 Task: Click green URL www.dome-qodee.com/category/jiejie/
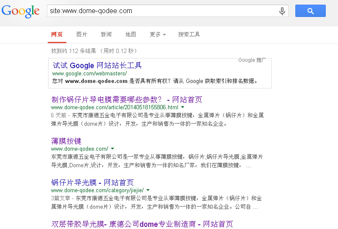pyautogui.click(x=97, y=190)
